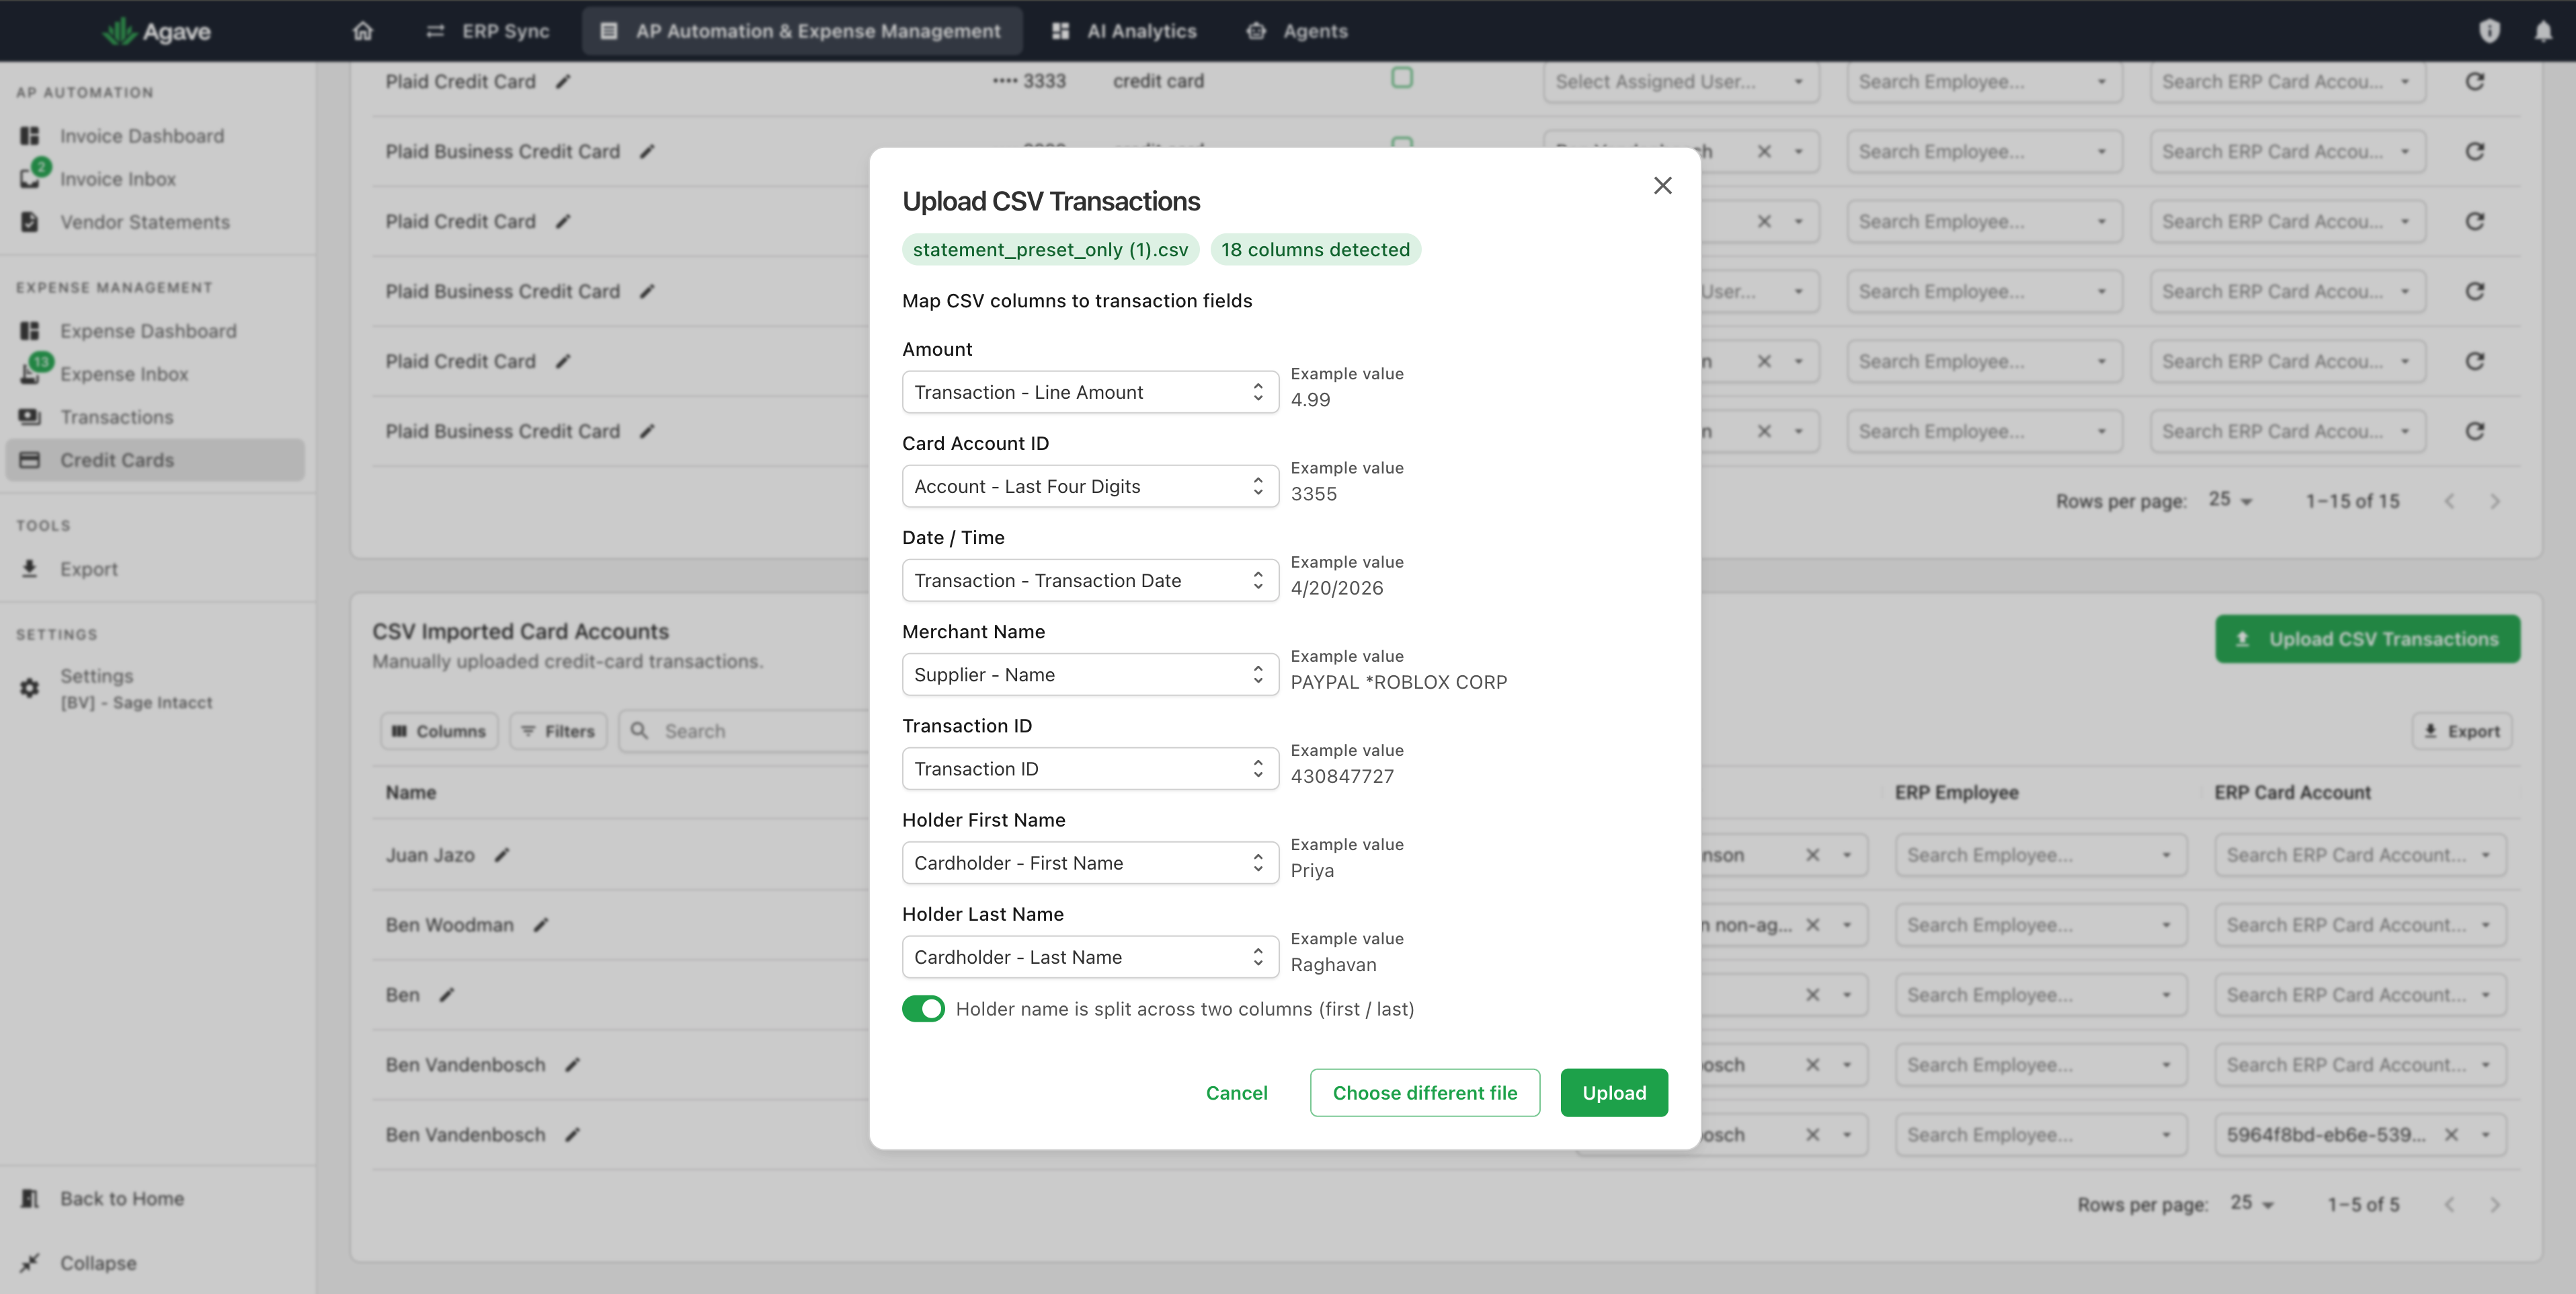Open AP Automation & Expense Management tab
The width and height of the screenshot is (2576, 1294).
click(801, 31)
